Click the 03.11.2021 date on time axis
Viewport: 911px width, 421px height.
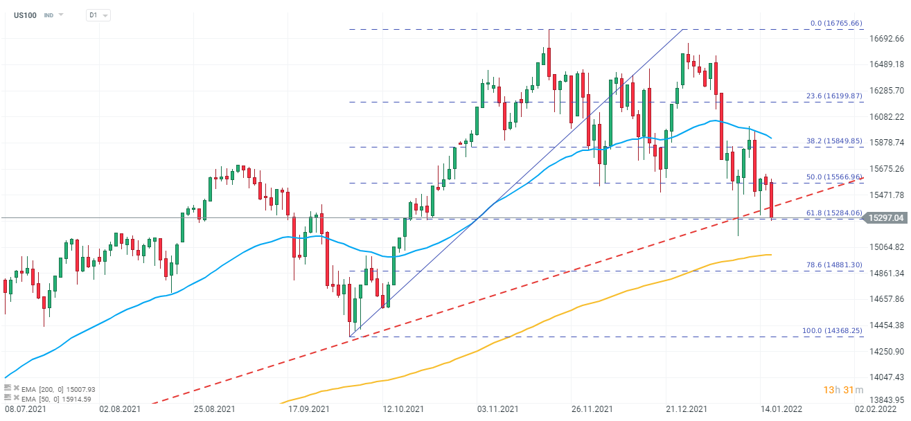tap(499, 409)
